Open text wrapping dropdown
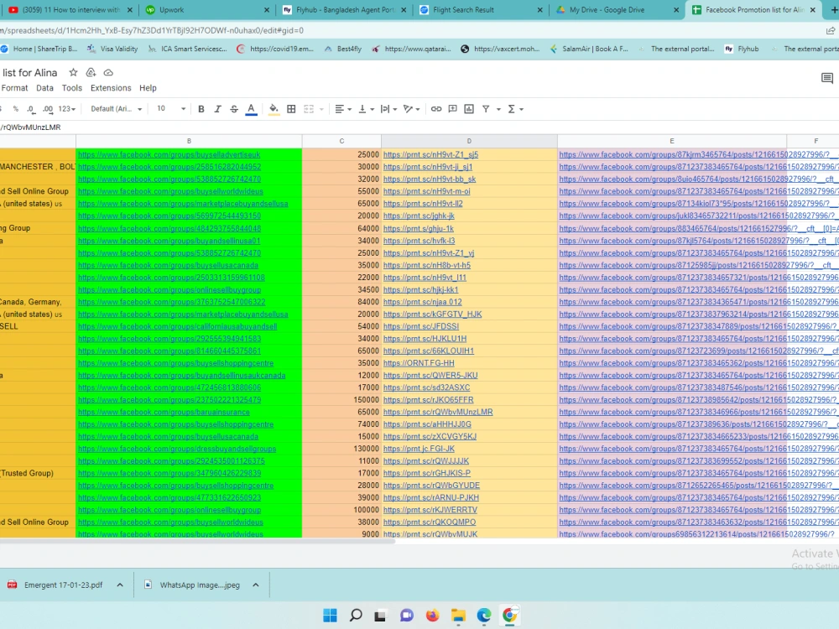839x629 pixels. (388, 108)
